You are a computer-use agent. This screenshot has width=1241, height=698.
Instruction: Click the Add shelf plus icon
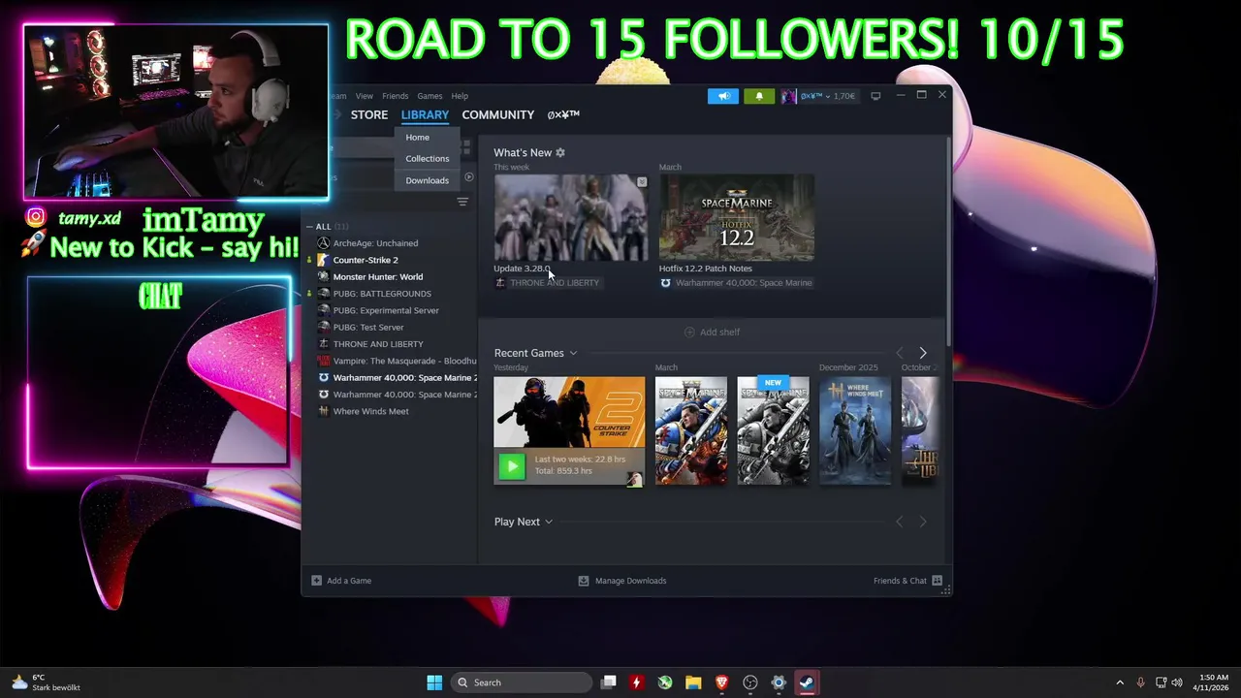(689, 332)
